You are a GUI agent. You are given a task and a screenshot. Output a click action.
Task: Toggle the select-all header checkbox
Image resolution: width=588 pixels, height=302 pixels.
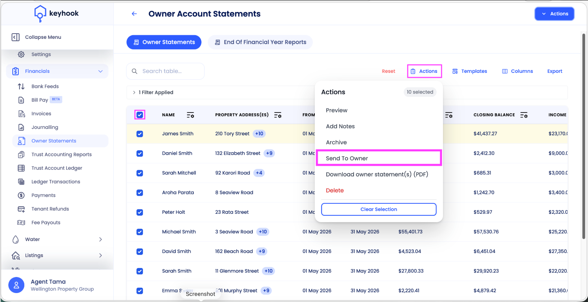click(x=140, y=115)
